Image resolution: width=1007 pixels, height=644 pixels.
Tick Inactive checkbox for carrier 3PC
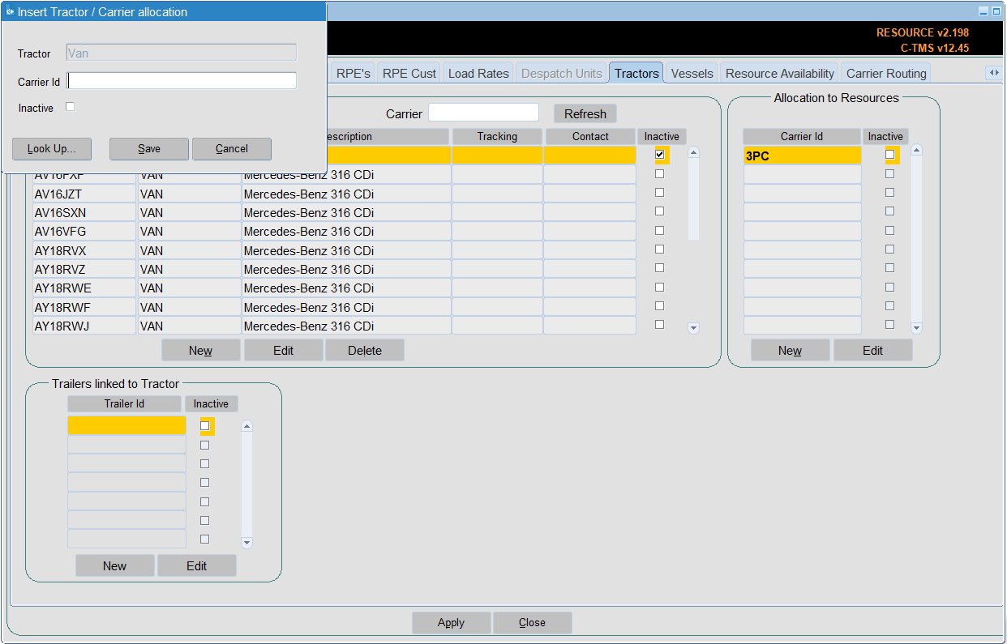[889, 155]
